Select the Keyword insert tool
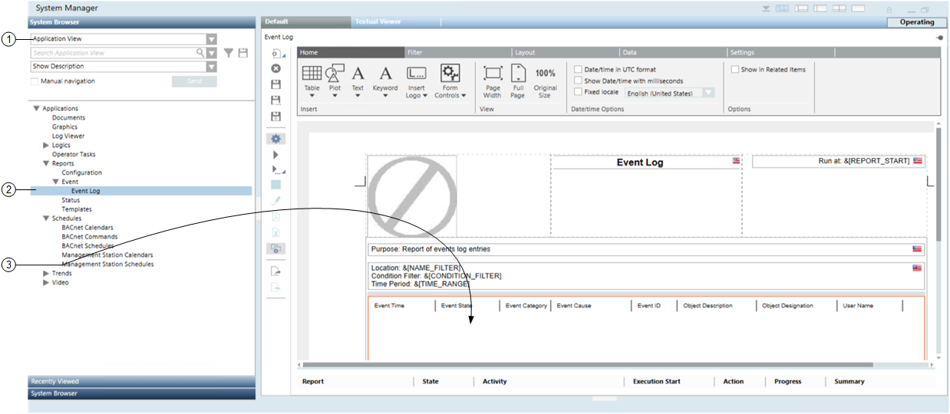 click(385, 74)
